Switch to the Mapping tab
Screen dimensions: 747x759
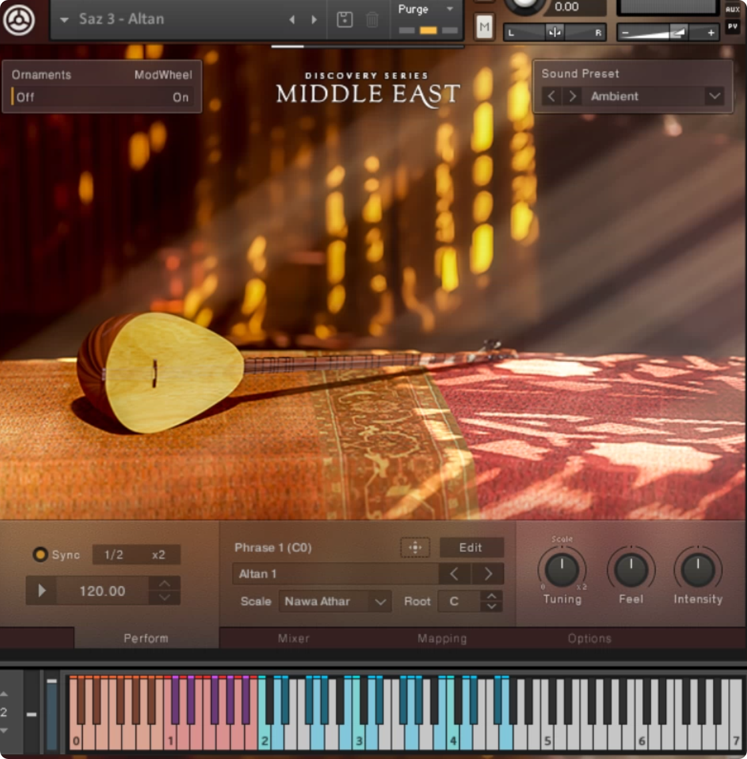[x=442, y=638]
